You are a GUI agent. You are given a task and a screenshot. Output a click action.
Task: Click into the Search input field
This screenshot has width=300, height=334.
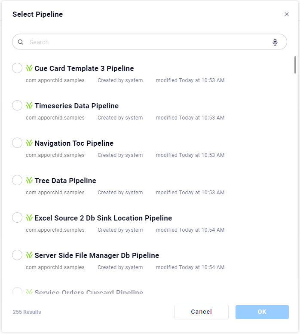coord(146,42)
